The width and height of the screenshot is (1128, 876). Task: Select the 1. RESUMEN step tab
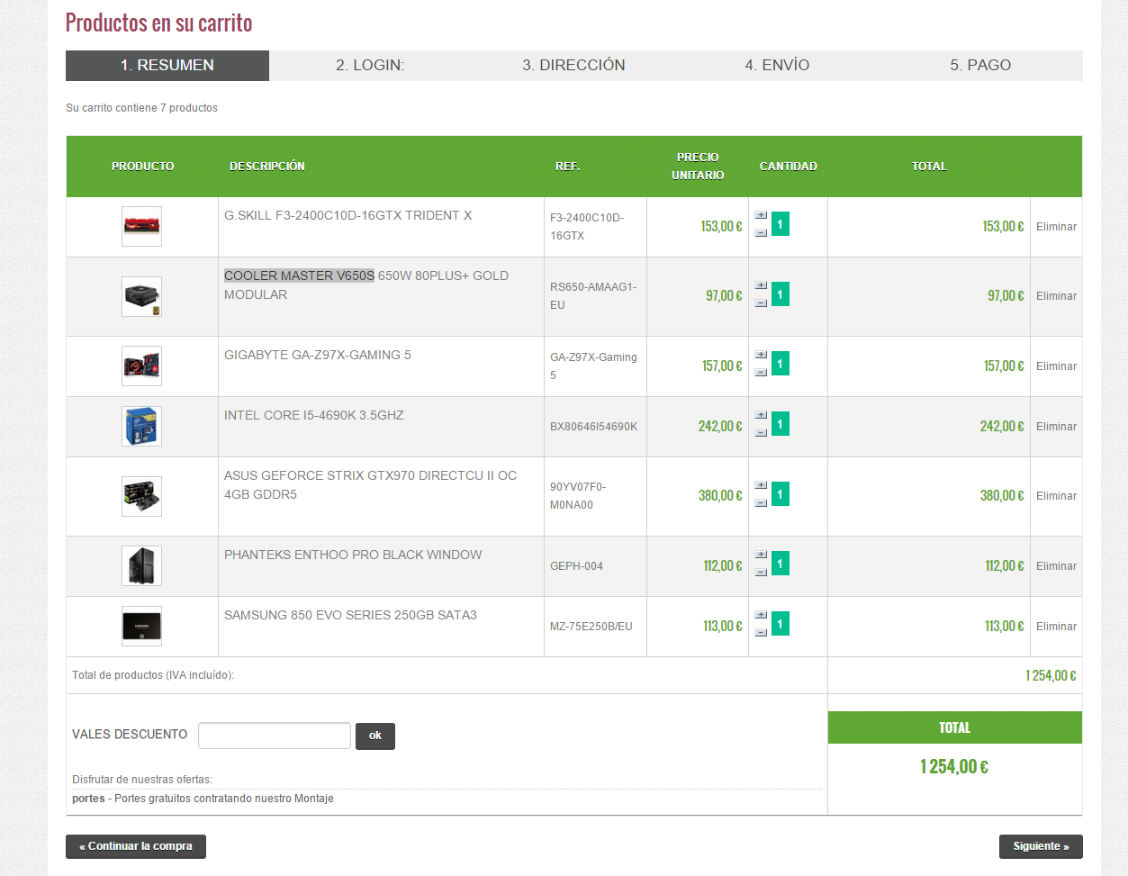(167, 66)
